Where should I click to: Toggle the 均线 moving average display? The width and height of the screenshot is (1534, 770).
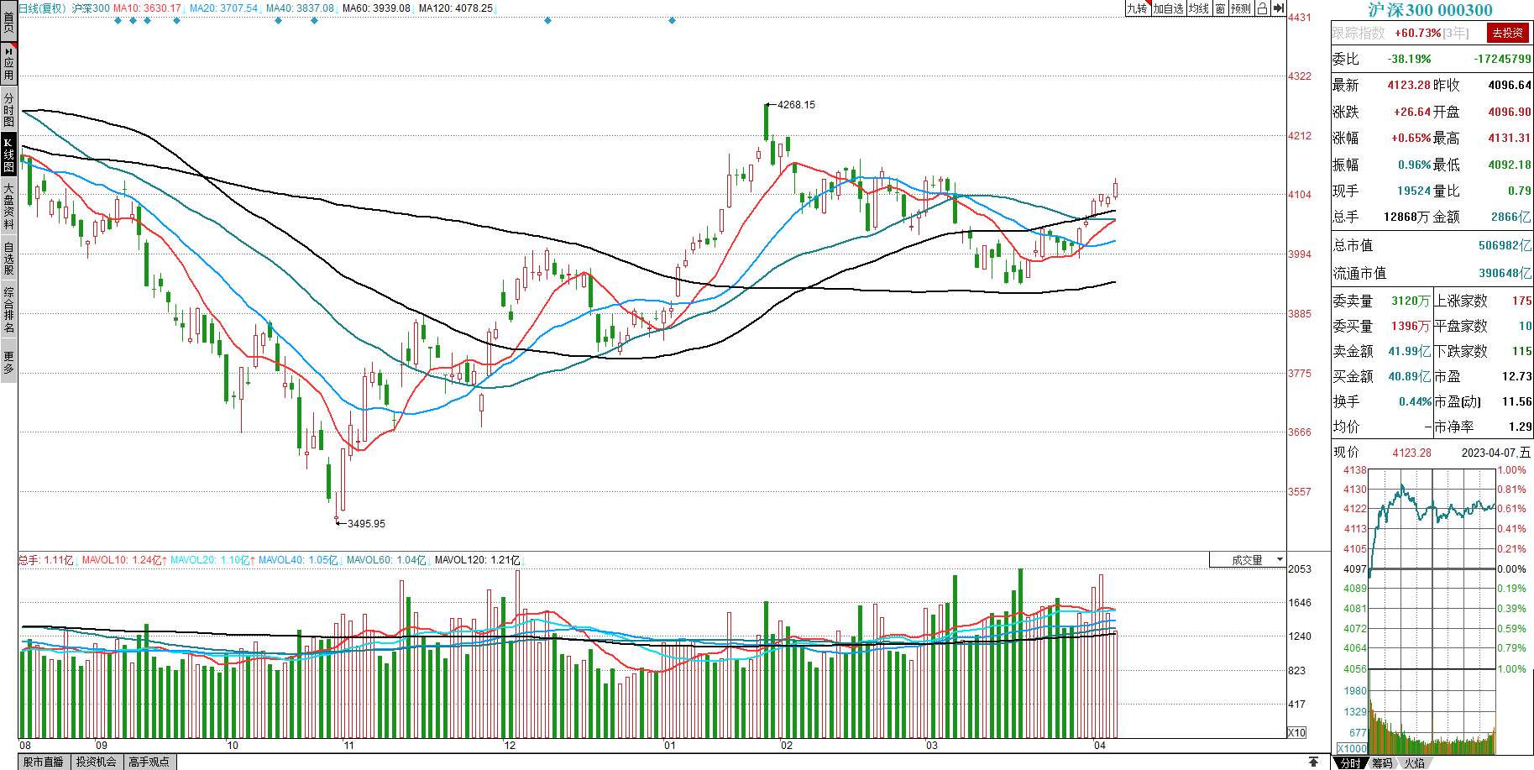click(1198, 8)
